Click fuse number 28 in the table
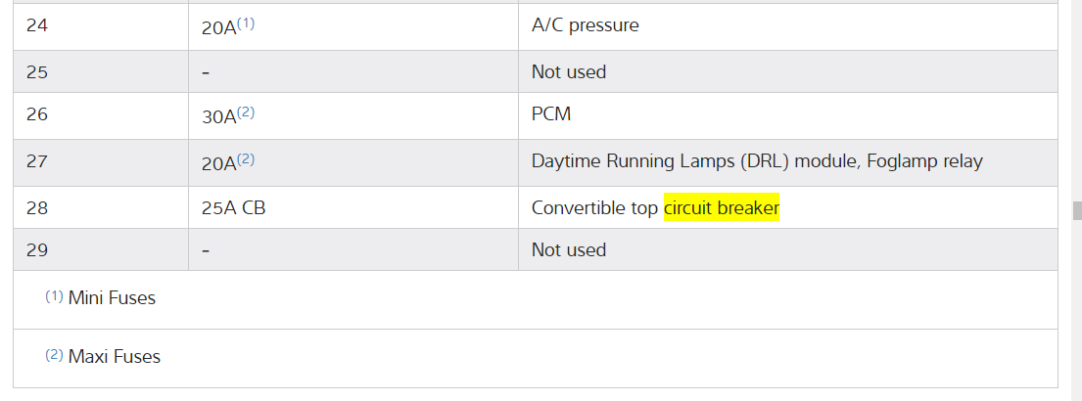1082x401 pixels. (x=37, y=208)
